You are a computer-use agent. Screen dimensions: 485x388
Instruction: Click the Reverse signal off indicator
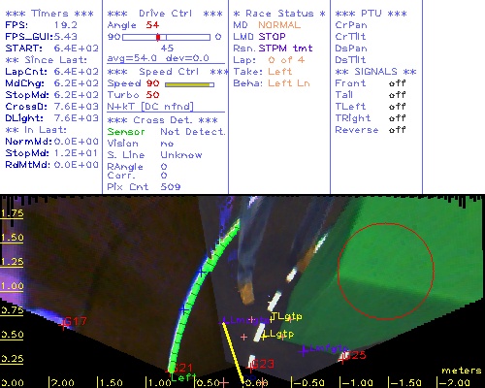pyautogui.click(x=397, y=130)
